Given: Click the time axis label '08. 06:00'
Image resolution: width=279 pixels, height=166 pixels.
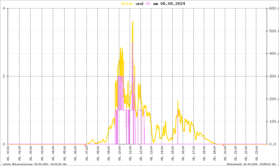Looking at the screenshot, I should coord(75,153).
